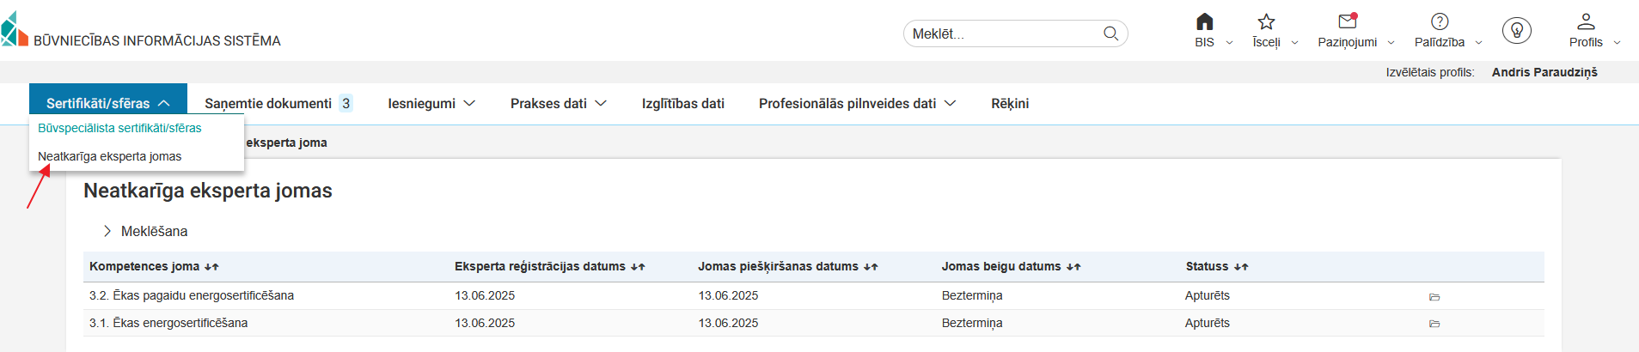1639x352 pixels.
Task: Expand the Palīdzība dropdown chevron
Action: (x=1478, y=42)
